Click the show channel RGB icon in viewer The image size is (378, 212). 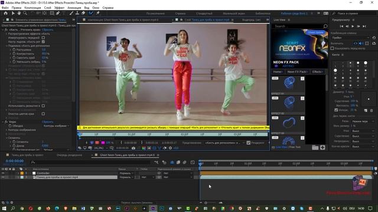[x=144, y=148]
